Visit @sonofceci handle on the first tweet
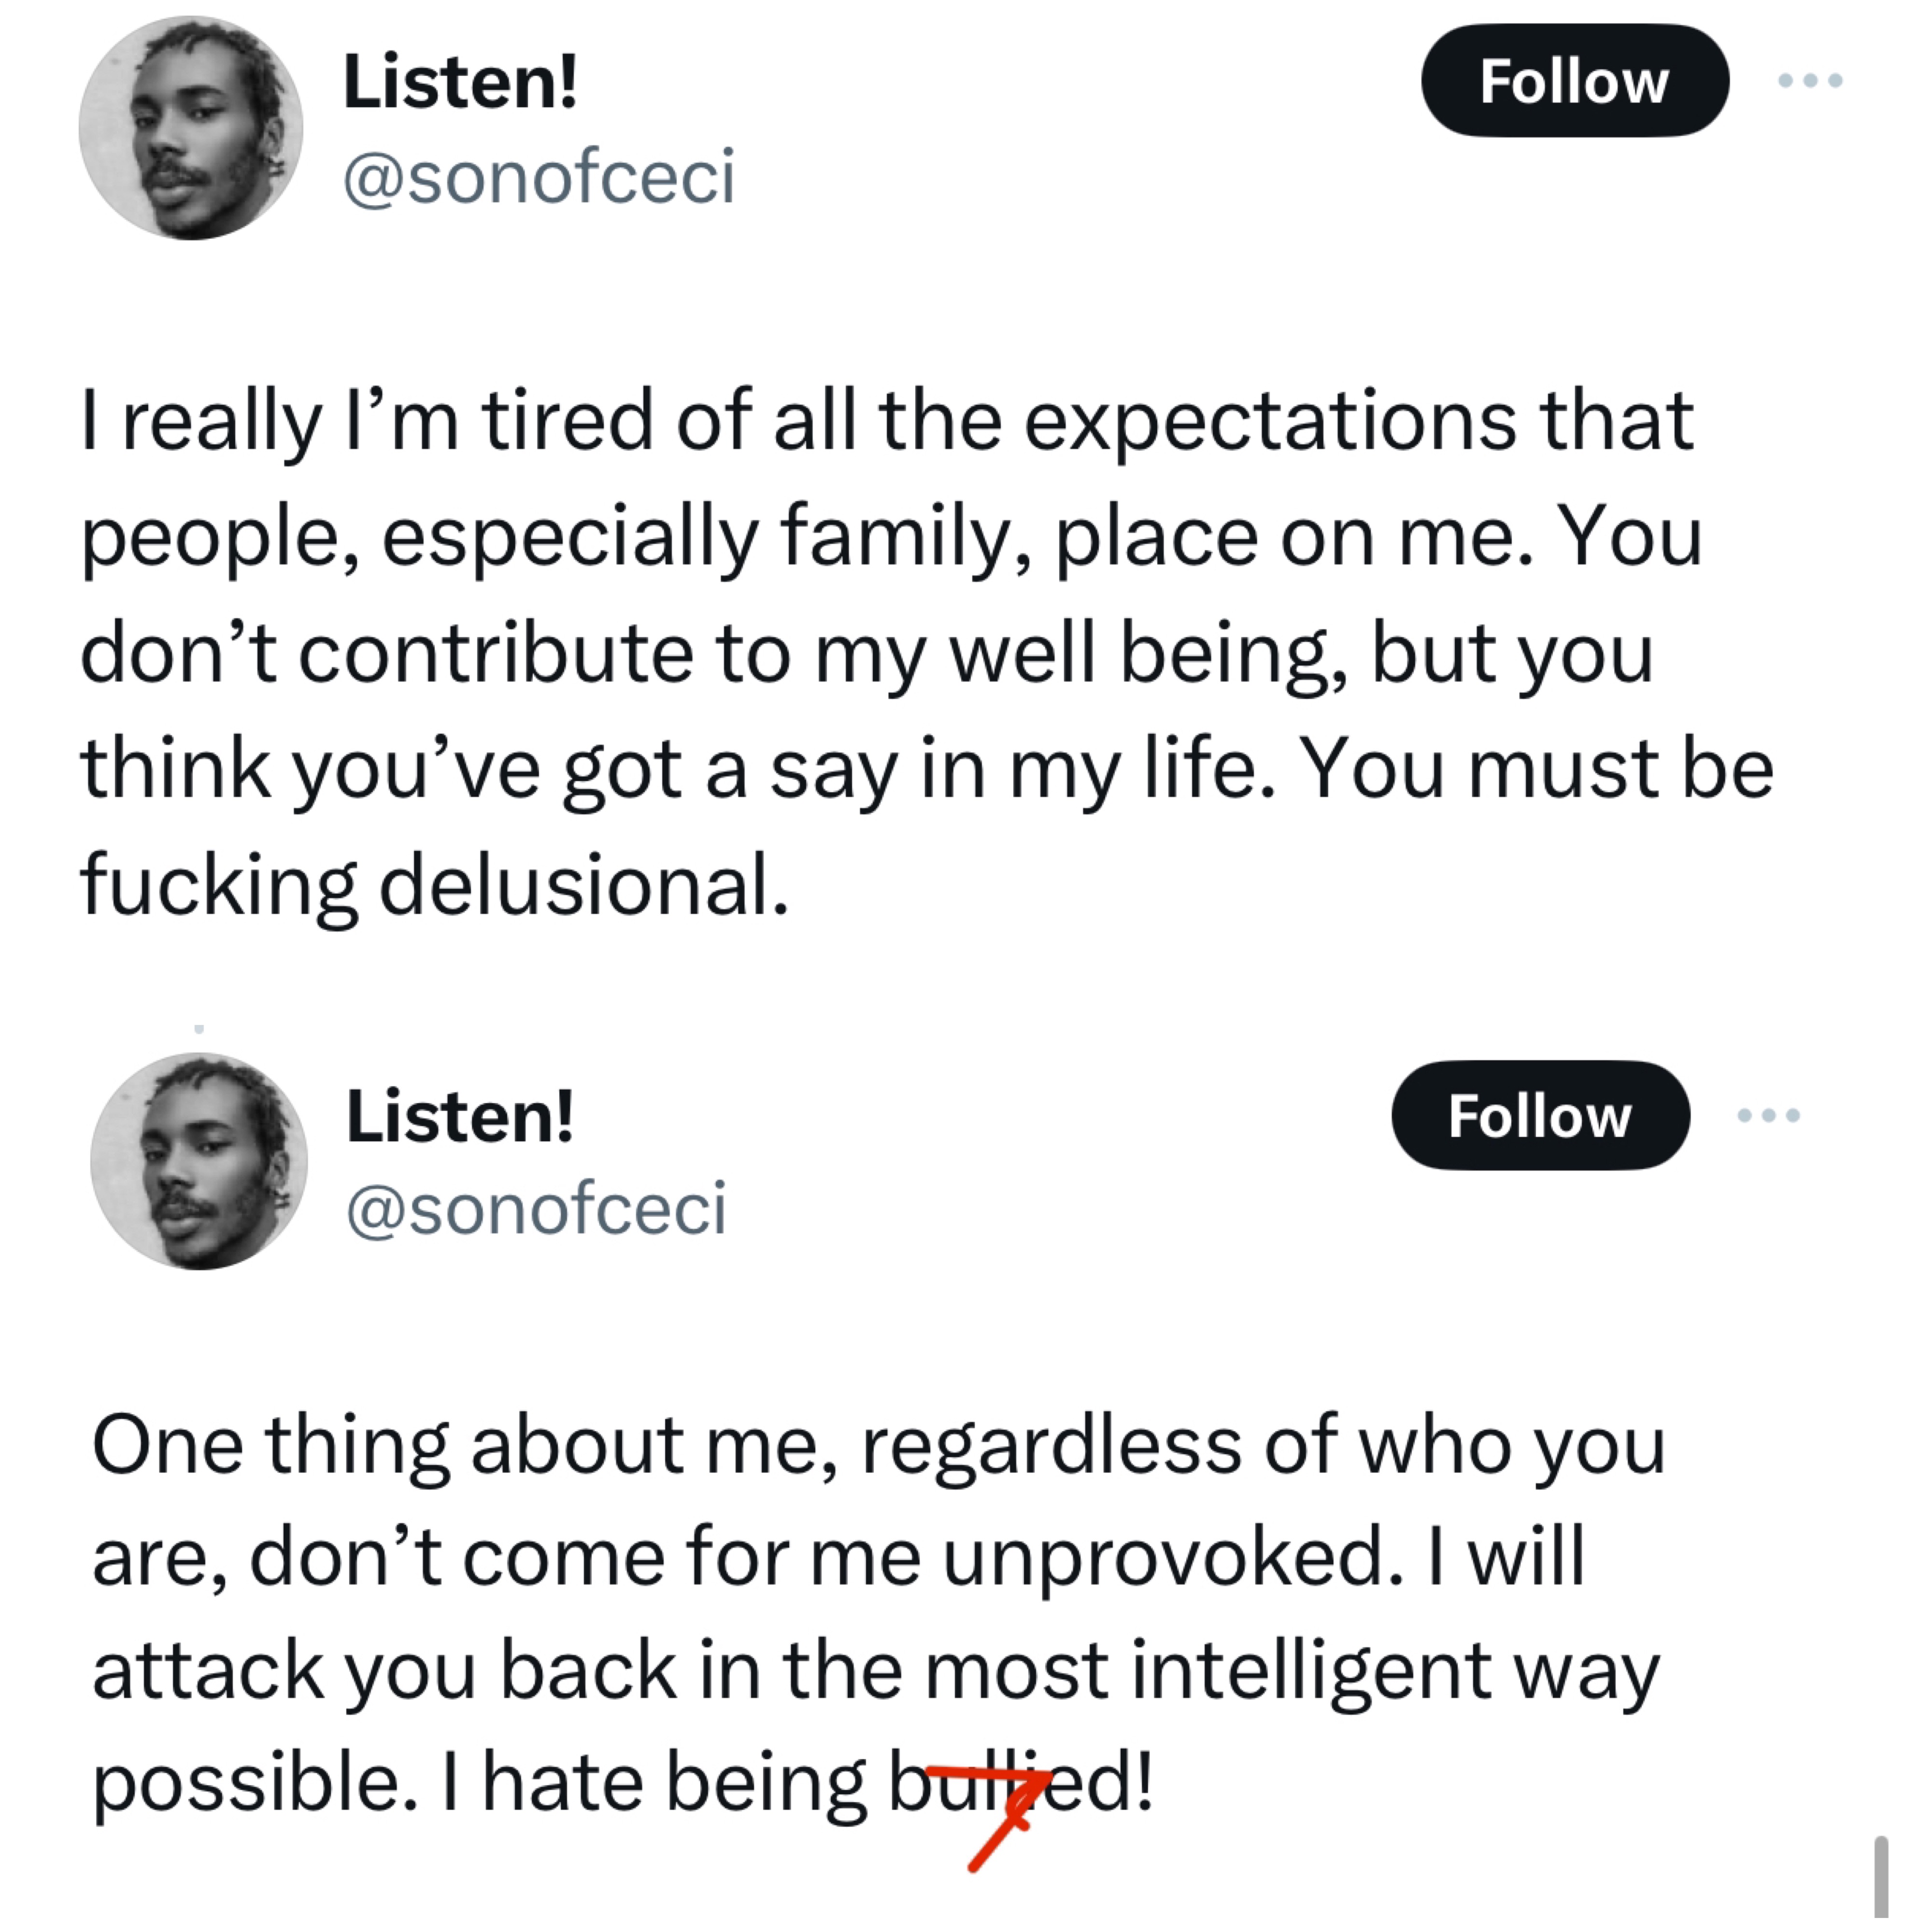The height and width of the screenshot is (1932, 1932). pos(539,177)
